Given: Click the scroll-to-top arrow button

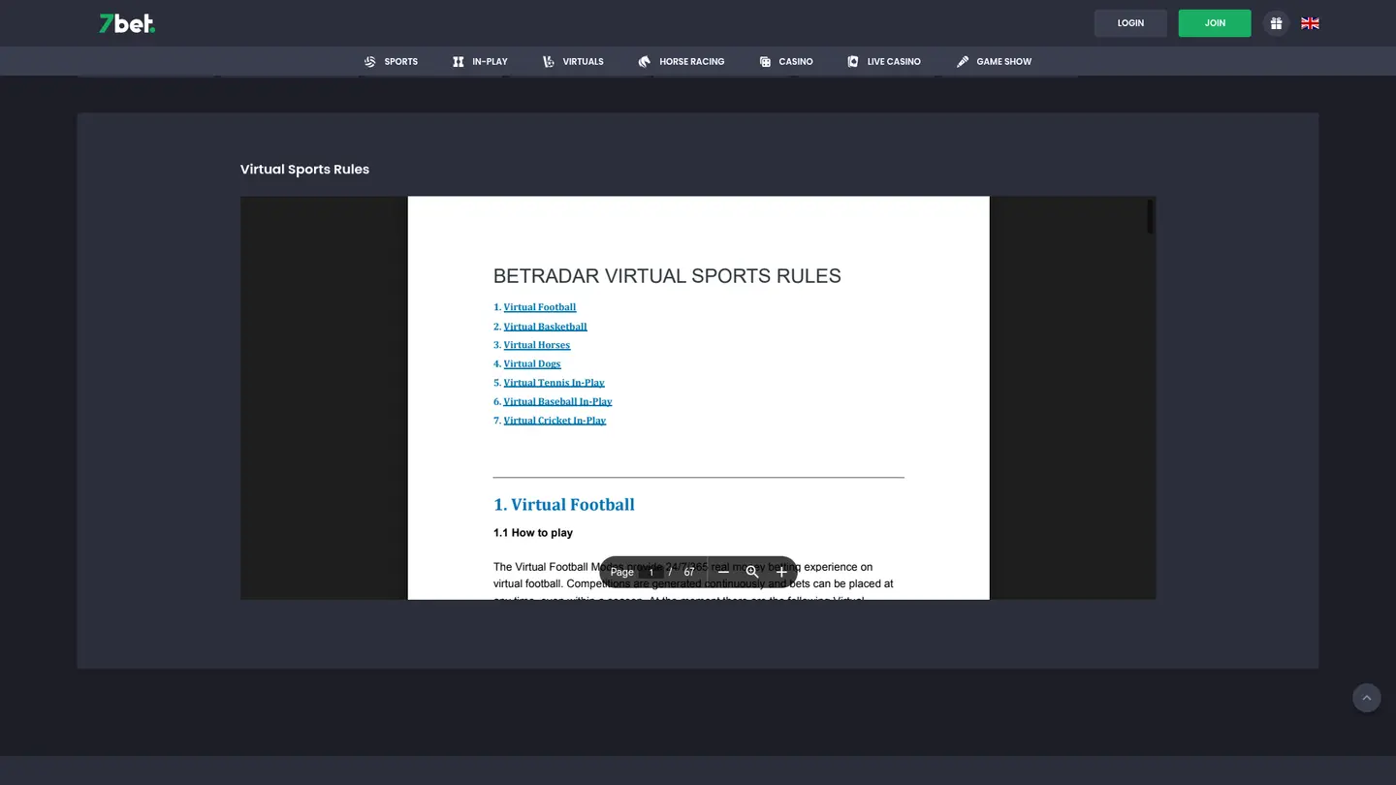Looking at the screenshot, I should 1367,698.
